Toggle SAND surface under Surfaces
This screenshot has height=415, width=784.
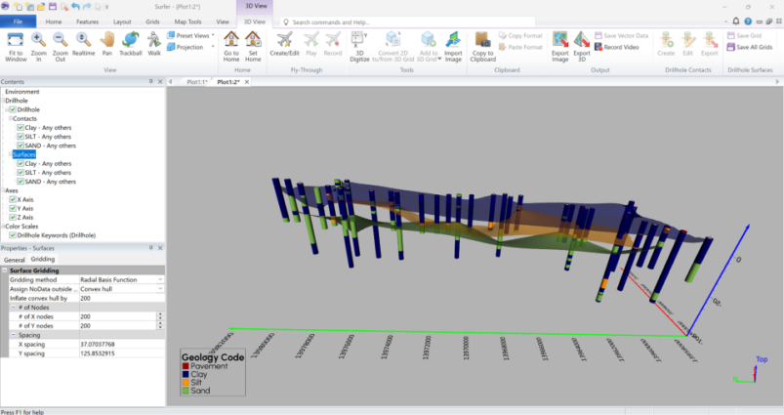[x=21, y=182]
